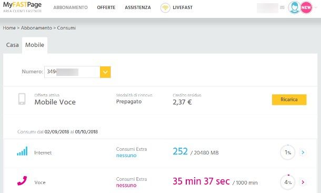
Task: Click the '252' Internet usage value
Action: pyautogui.click(x=180, y=151)
